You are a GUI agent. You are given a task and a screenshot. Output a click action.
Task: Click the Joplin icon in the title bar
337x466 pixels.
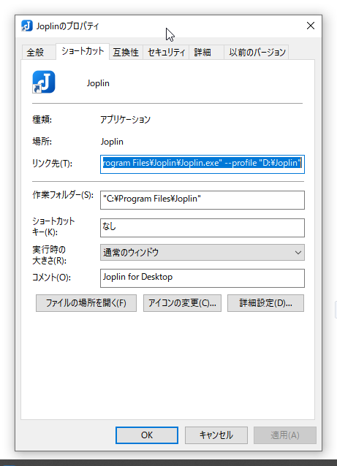coord(27,26)
